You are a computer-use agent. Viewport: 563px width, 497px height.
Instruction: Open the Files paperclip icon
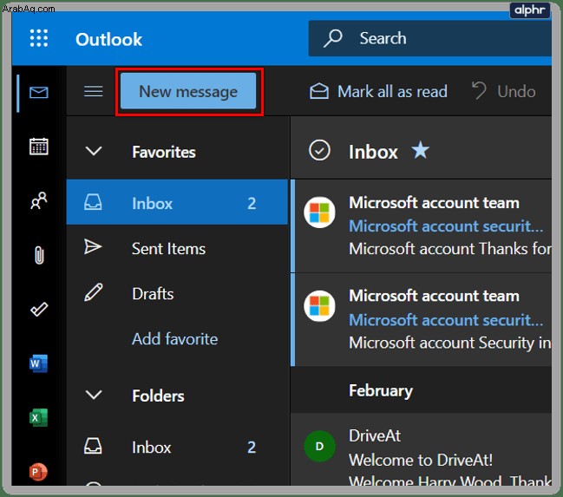[x=39, y=255]
